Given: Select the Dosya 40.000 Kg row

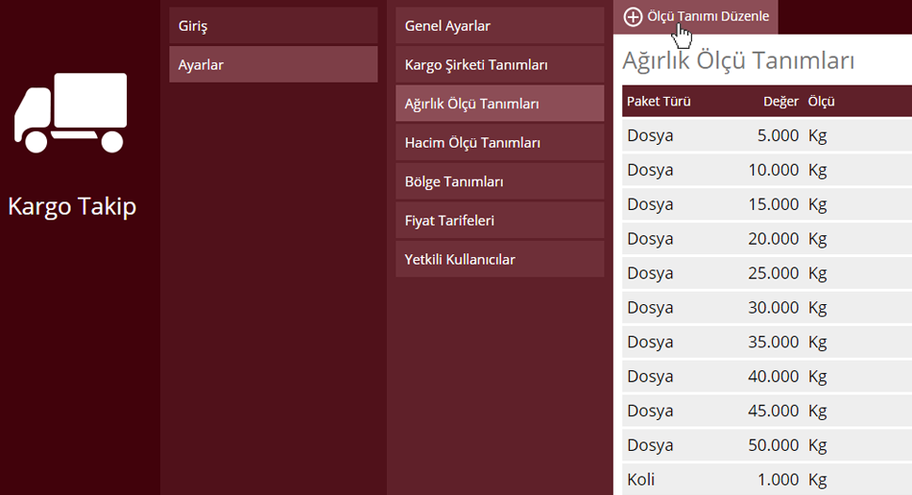Looking at the screenshot, I should coord(767,376).
